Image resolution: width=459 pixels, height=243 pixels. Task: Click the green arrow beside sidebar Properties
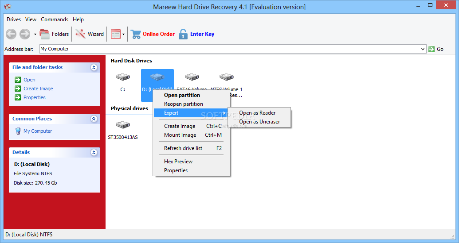(x=18, y=97)
